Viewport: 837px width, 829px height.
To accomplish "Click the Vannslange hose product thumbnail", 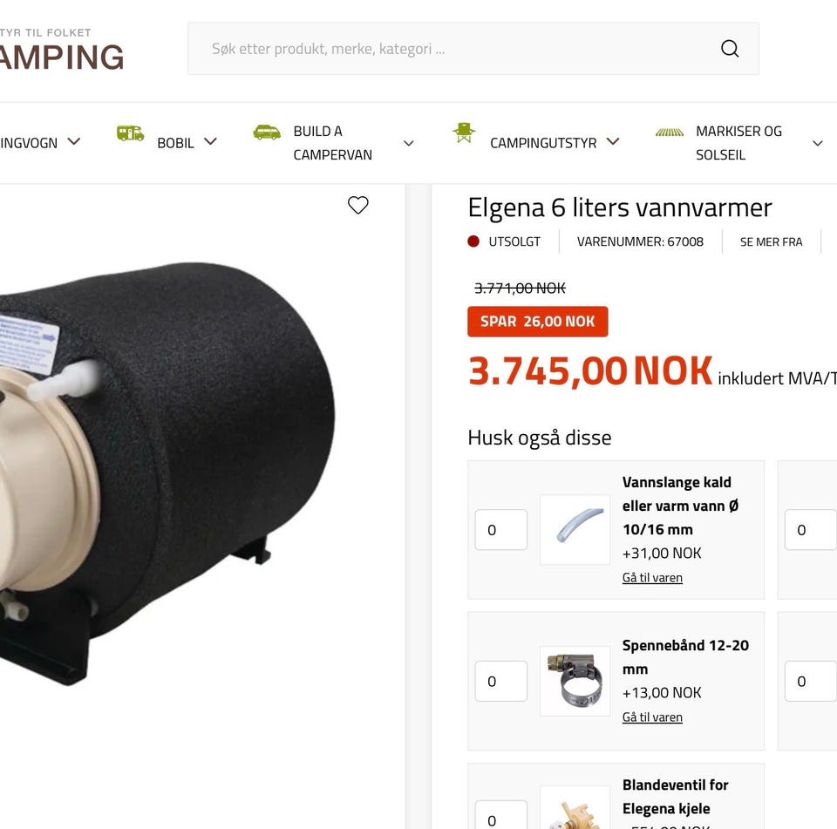I will (x=575, y=529).
